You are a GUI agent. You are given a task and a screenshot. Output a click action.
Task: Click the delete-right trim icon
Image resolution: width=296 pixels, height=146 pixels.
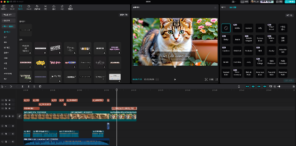pos(34,87)
